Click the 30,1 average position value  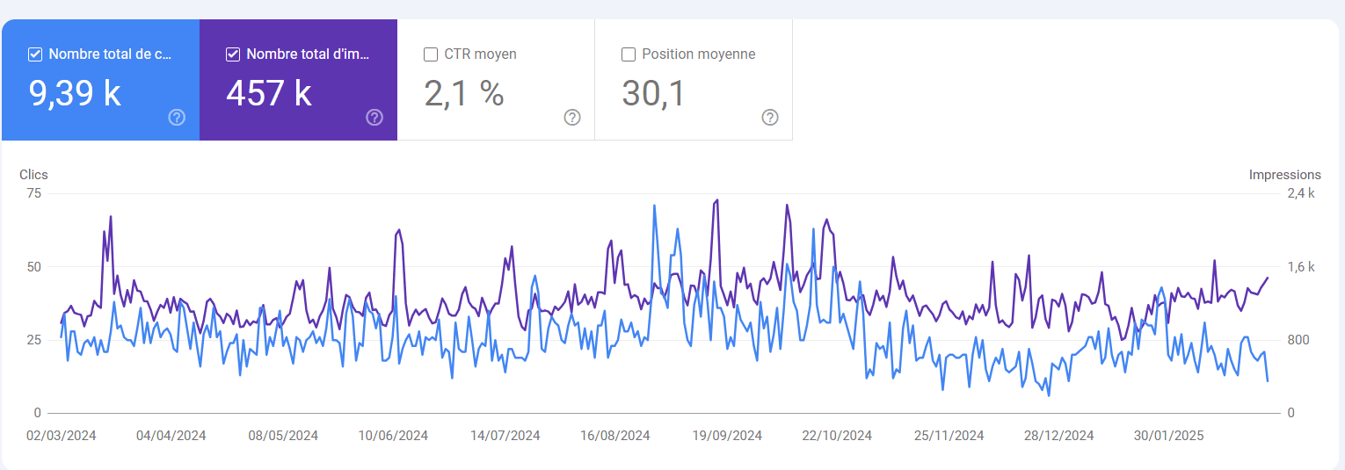pyautogui.click(x=653, y=92)
